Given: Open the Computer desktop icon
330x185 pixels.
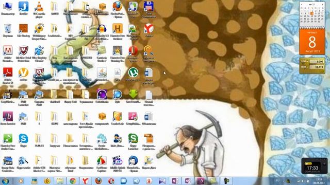Looking at the screenshot, I should point(8,8).
